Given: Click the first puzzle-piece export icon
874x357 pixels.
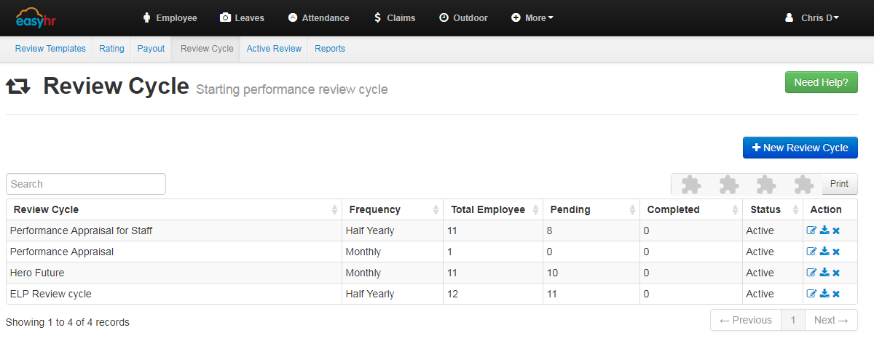Looking at the screenshot, I should tap(690, 185).
